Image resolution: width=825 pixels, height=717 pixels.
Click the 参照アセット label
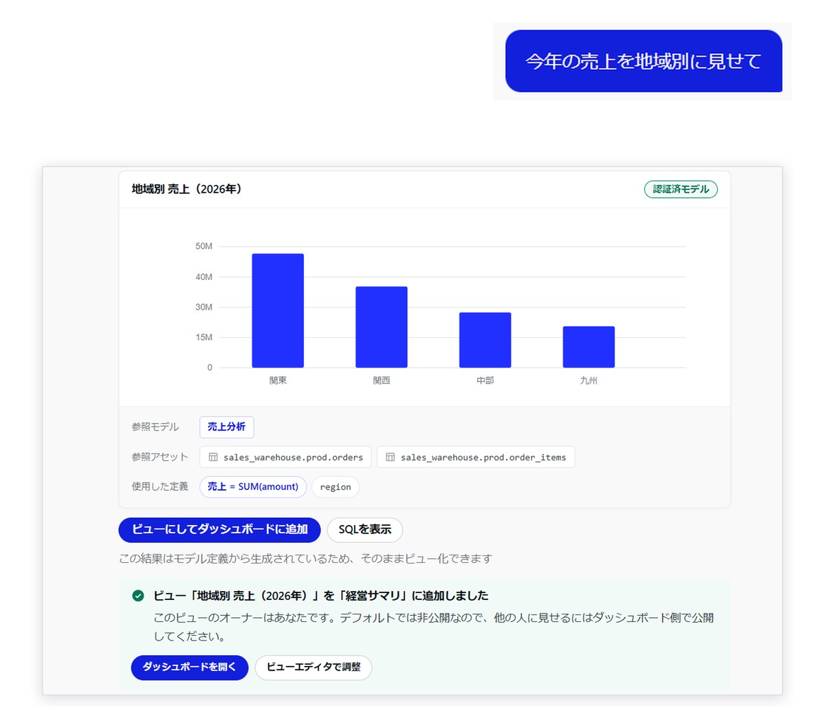coord(160,457)
